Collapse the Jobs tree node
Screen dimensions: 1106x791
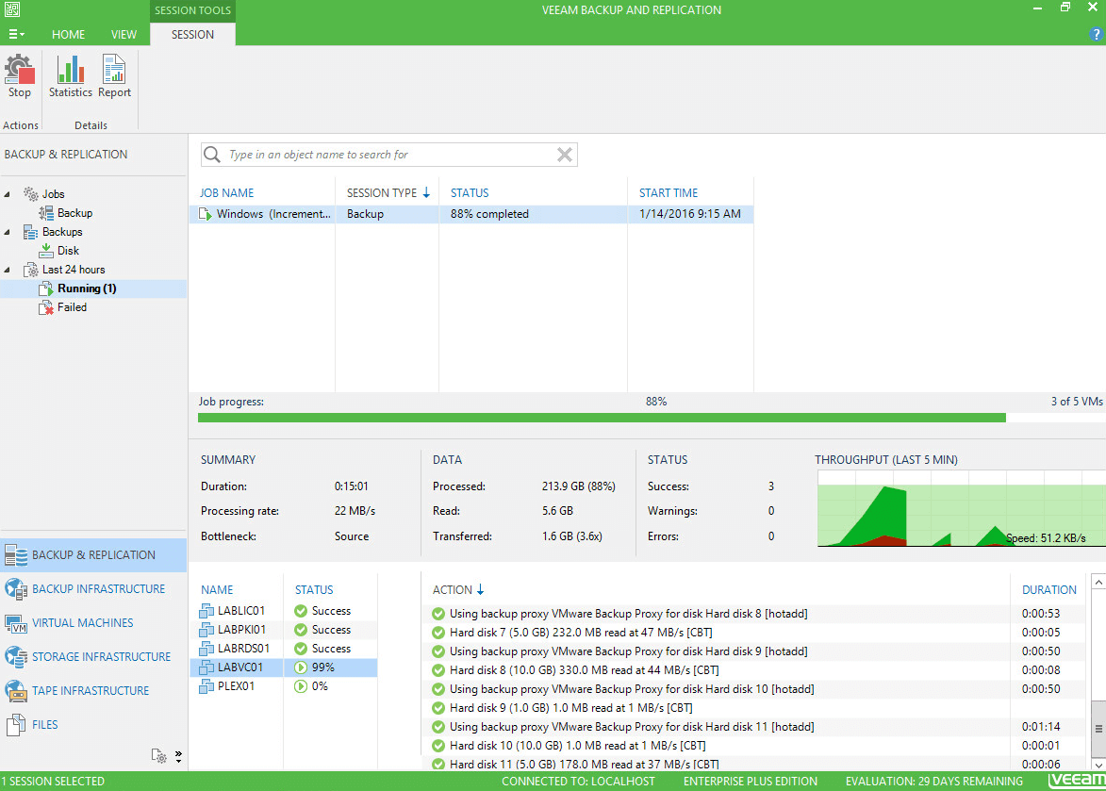tap(8, 194)
